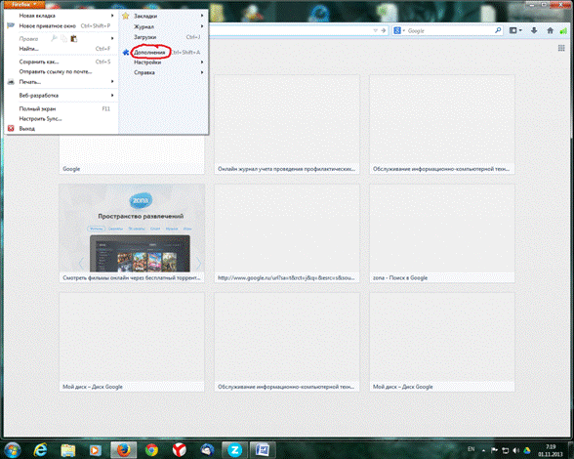Toggle new-tab tiles grid icon

pos(561,48)
